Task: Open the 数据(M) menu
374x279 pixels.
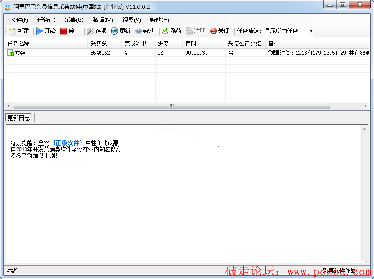Action: tap(103, 20)
